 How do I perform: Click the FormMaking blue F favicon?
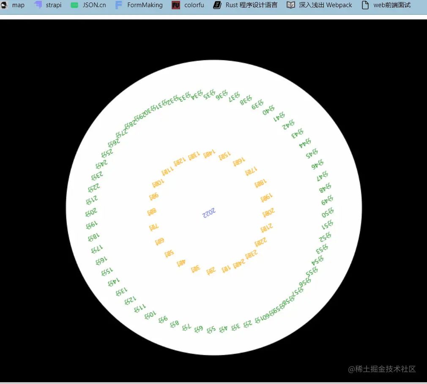[x=119, y=5]
